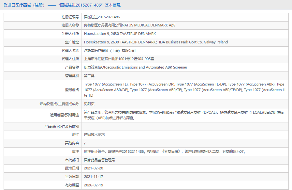The width and height of the screenshot is (292, 190).
Task: Click the 国家药品监督管理局 value
Action: tap(99, 160)
